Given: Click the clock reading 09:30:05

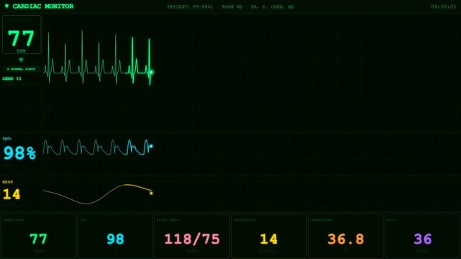Looking at the screenshot, I should click(443, 6).
